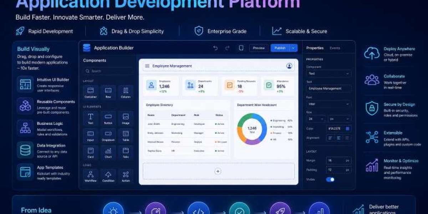Click the Business Logic hierarchy icon
Viewport: 428px width, 214px height.
[x=25, y=128]
